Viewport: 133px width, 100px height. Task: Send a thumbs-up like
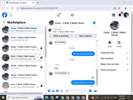pyautogui.click(x=95, y=91)
